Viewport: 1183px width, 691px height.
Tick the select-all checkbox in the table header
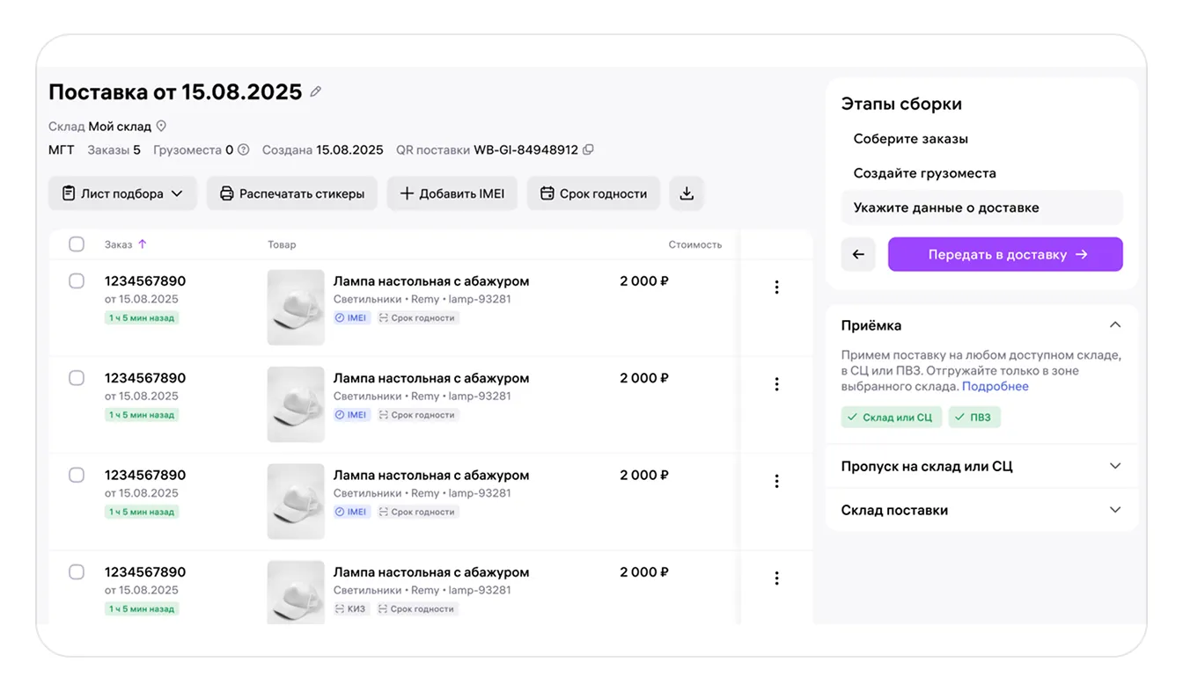click(77, 244)
